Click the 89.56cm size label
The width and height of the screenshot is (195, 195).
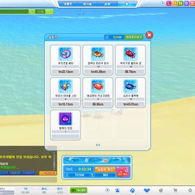pos(98,104)
